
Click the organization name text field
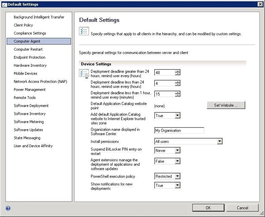pos(179,130)
